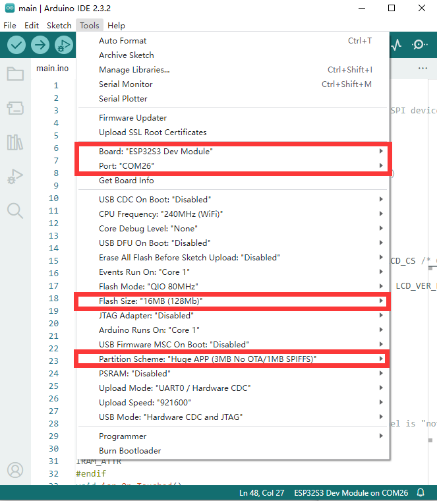This screenshot has width=437, height=501.
Task: Click line number 10 in gutter
Action: point(53,198)
